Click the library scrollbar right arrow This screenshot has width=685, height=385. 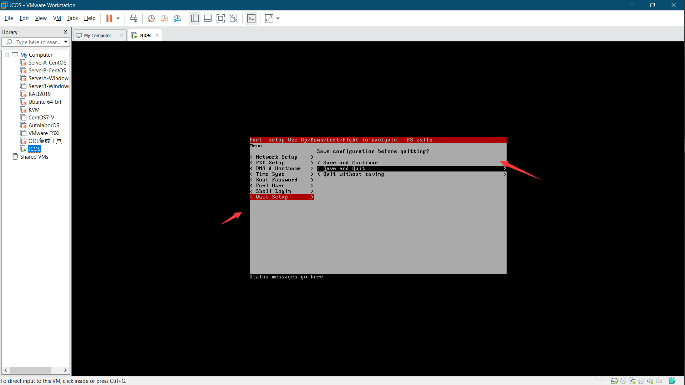click(65, 370)
